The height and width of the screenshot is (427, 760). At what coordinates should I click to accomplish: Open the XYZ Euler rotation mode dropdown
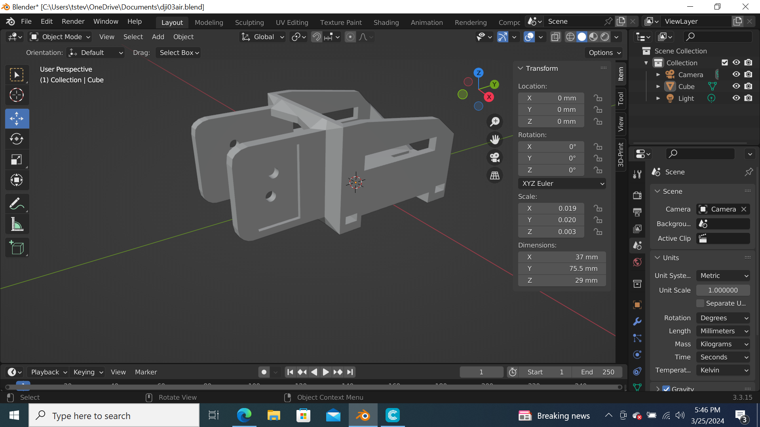(x=562, y=183)
